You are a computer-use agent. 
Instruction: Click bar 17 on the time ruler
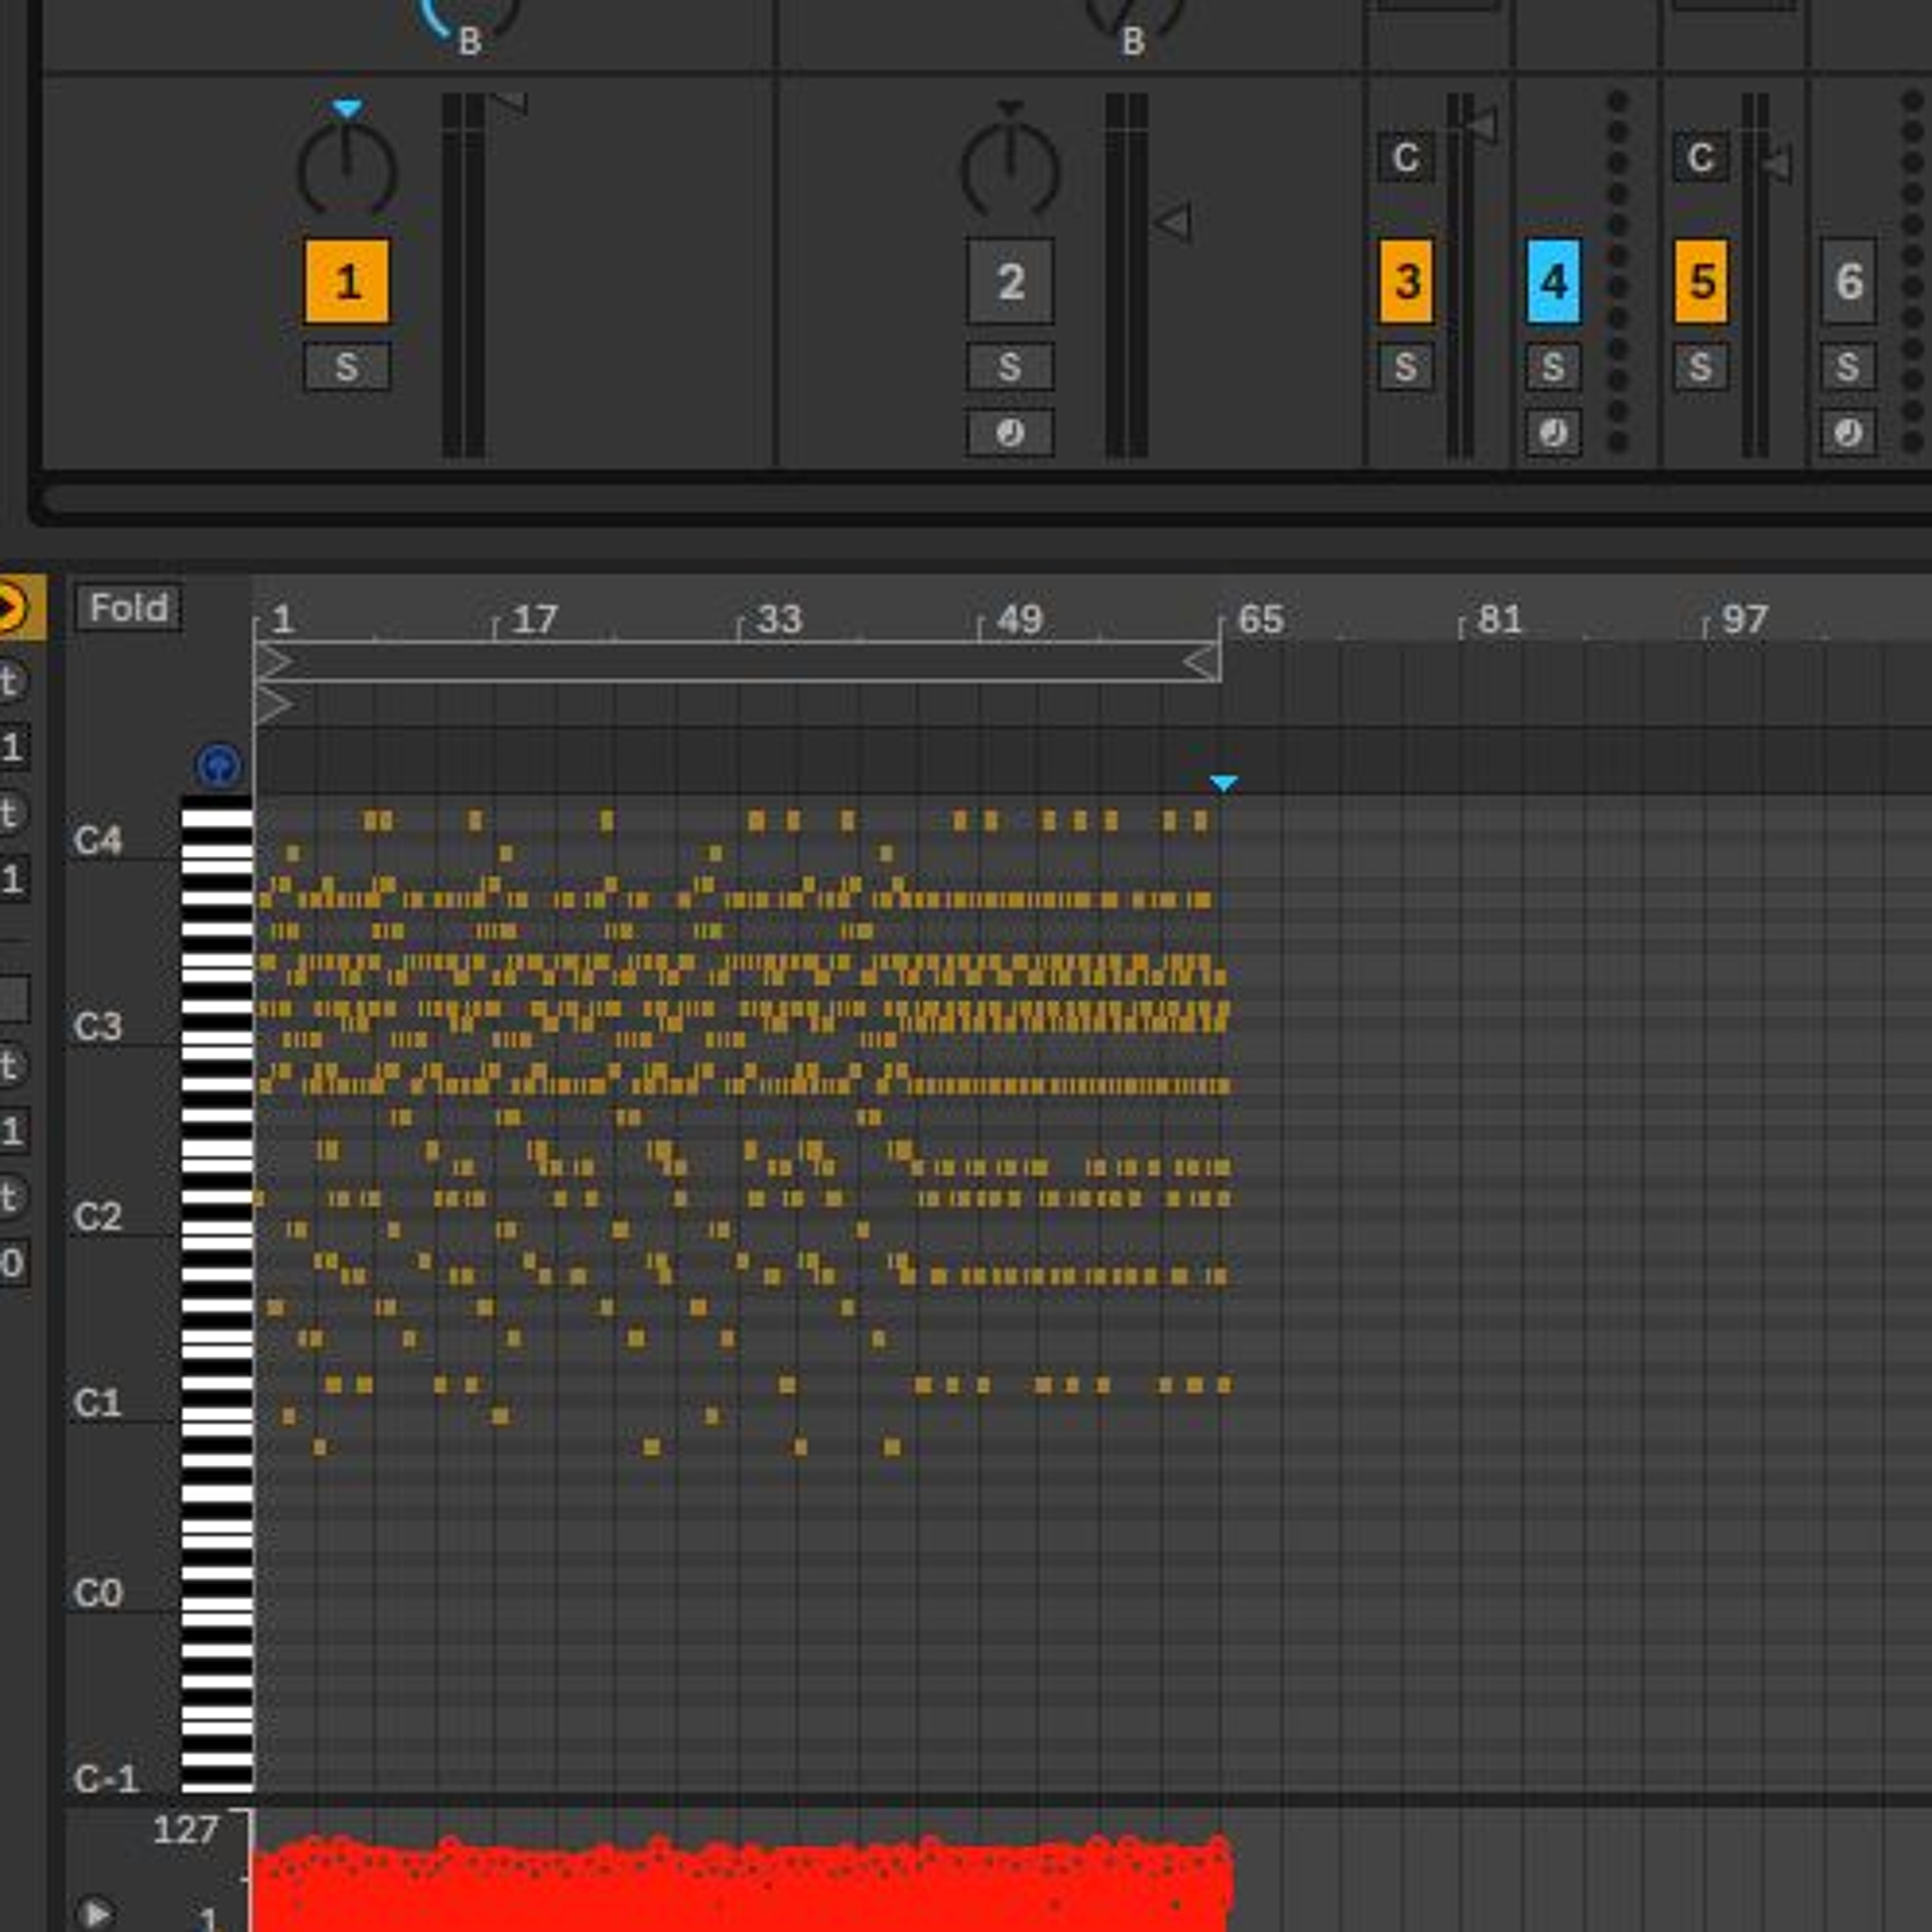535,620
